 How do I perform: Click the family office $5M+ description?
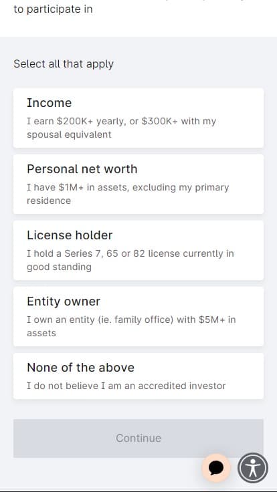click(131, 326)
